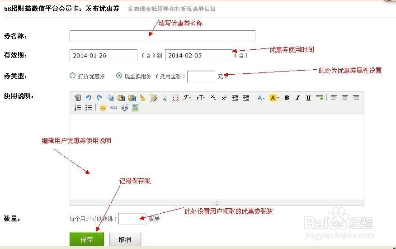396x249 pixels.
Task: Insert a hyperlink with the chain icon
Action: (x=113, y=108)
